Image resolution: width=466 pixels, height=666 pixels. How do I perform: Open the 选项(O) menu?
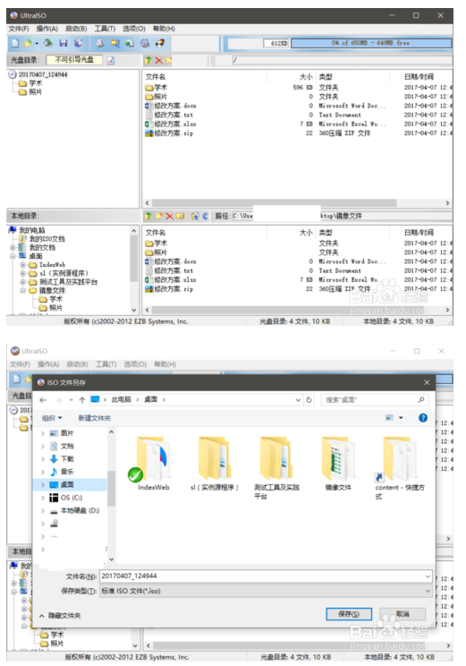click(134, 29)
